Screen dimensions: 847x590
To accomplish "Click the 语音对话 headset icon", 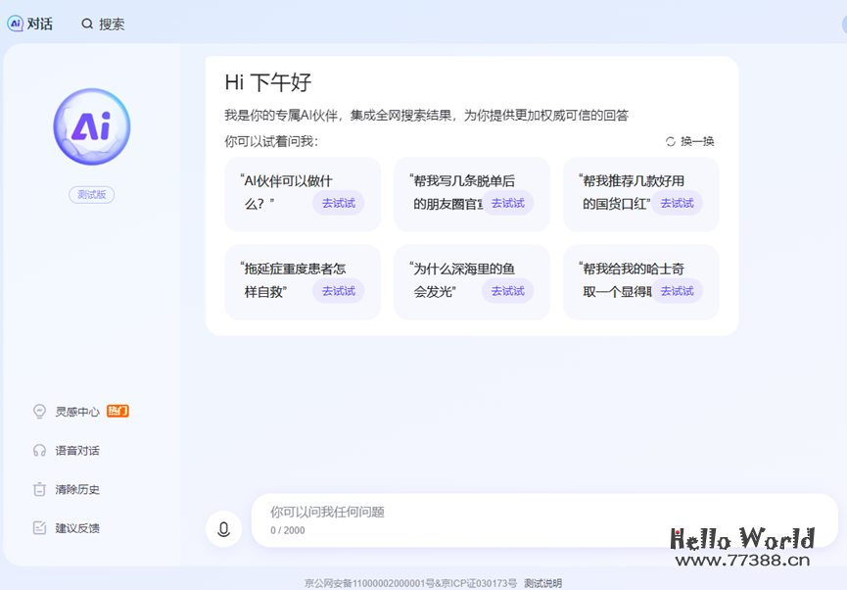I will (x=39, y=450).
